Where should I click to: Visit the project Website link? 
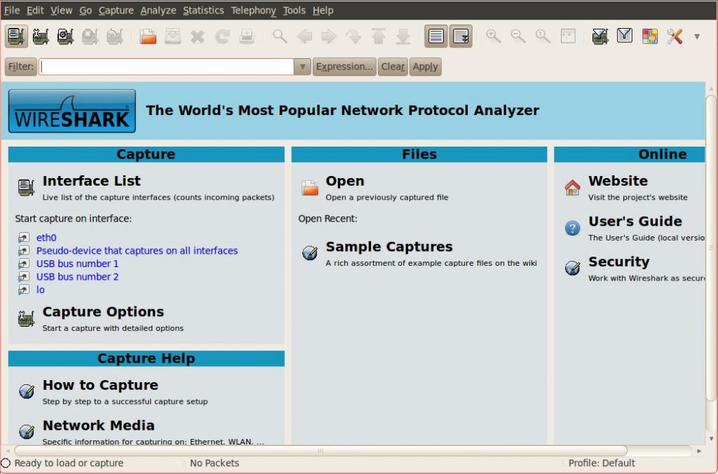click(x=618, y=181)
